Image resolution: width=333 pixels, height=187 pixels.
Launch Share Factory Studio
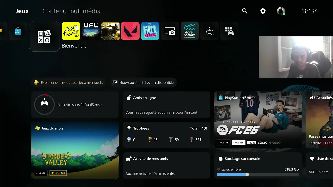(x=190, y=31)
